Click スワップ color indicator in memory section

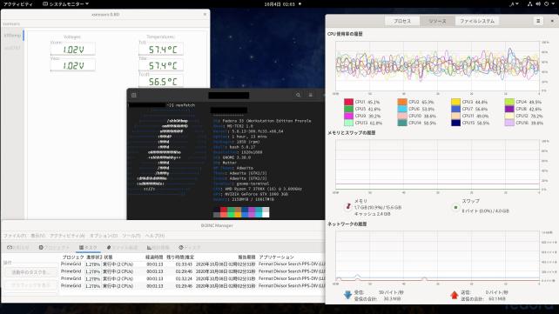coord(455,207)
